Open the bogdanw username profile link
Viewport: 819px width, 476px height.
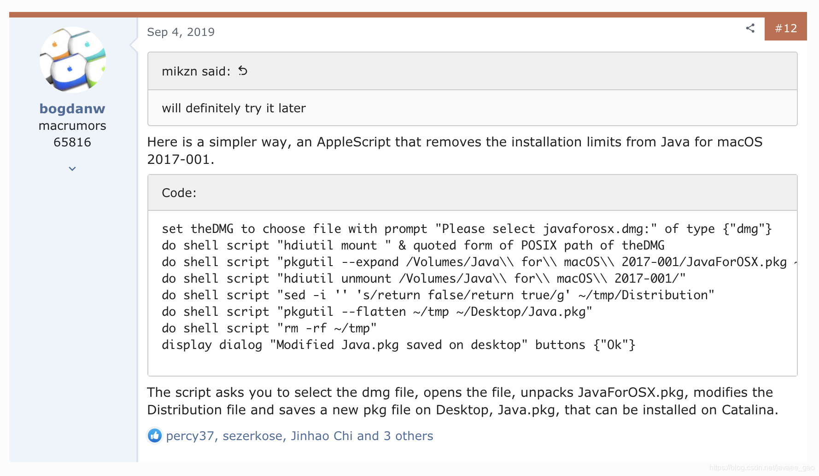tap(72, 109)
